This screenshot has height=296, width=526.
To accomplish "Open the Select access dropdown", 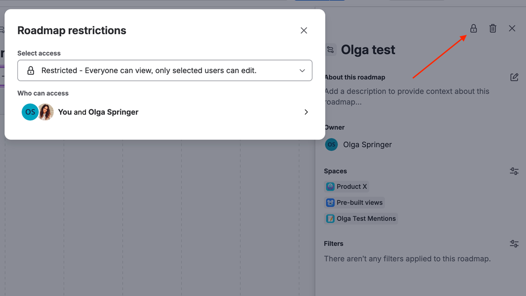I will point(164,70).
